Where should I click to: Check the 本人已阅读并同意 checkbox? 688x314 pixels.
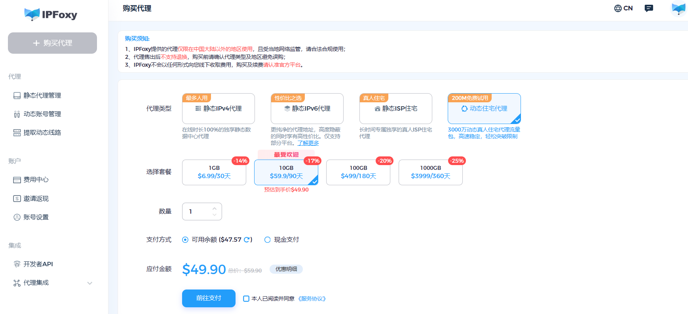tap(246, 299)
